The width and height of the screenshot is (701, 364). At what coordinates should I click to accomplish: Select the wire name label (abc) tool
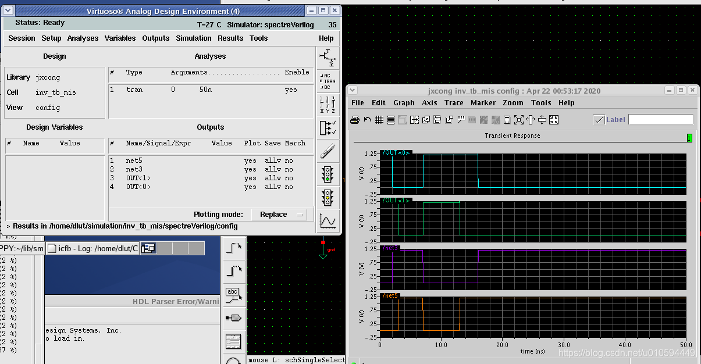tap(233, 295)
